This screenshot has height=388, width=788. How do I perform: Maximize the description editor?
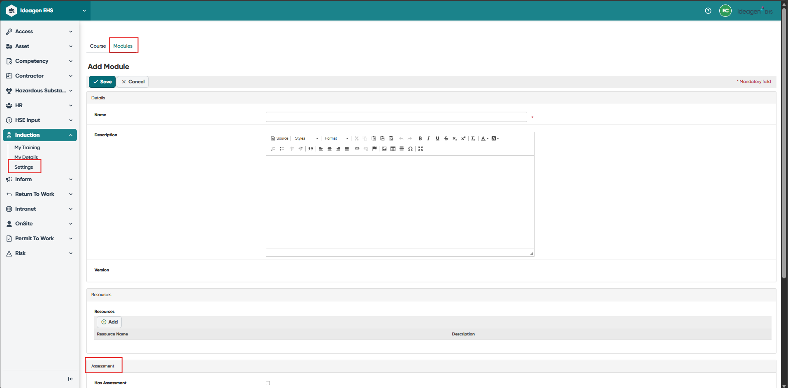(x=421, y=149)
